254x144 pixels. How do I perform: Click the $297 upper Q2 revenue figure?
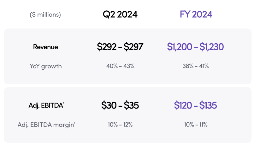coord(133,47)
